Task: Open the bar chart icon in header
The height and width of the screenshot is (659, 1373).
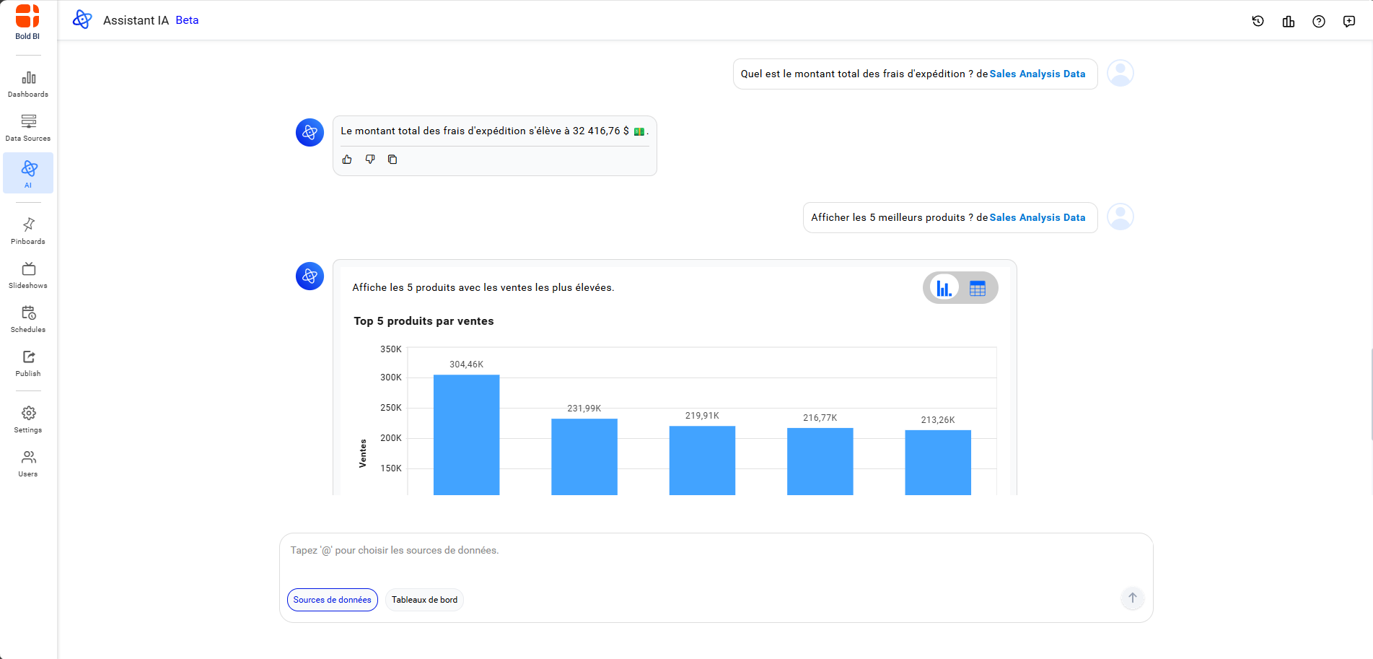Action: 1288,22
